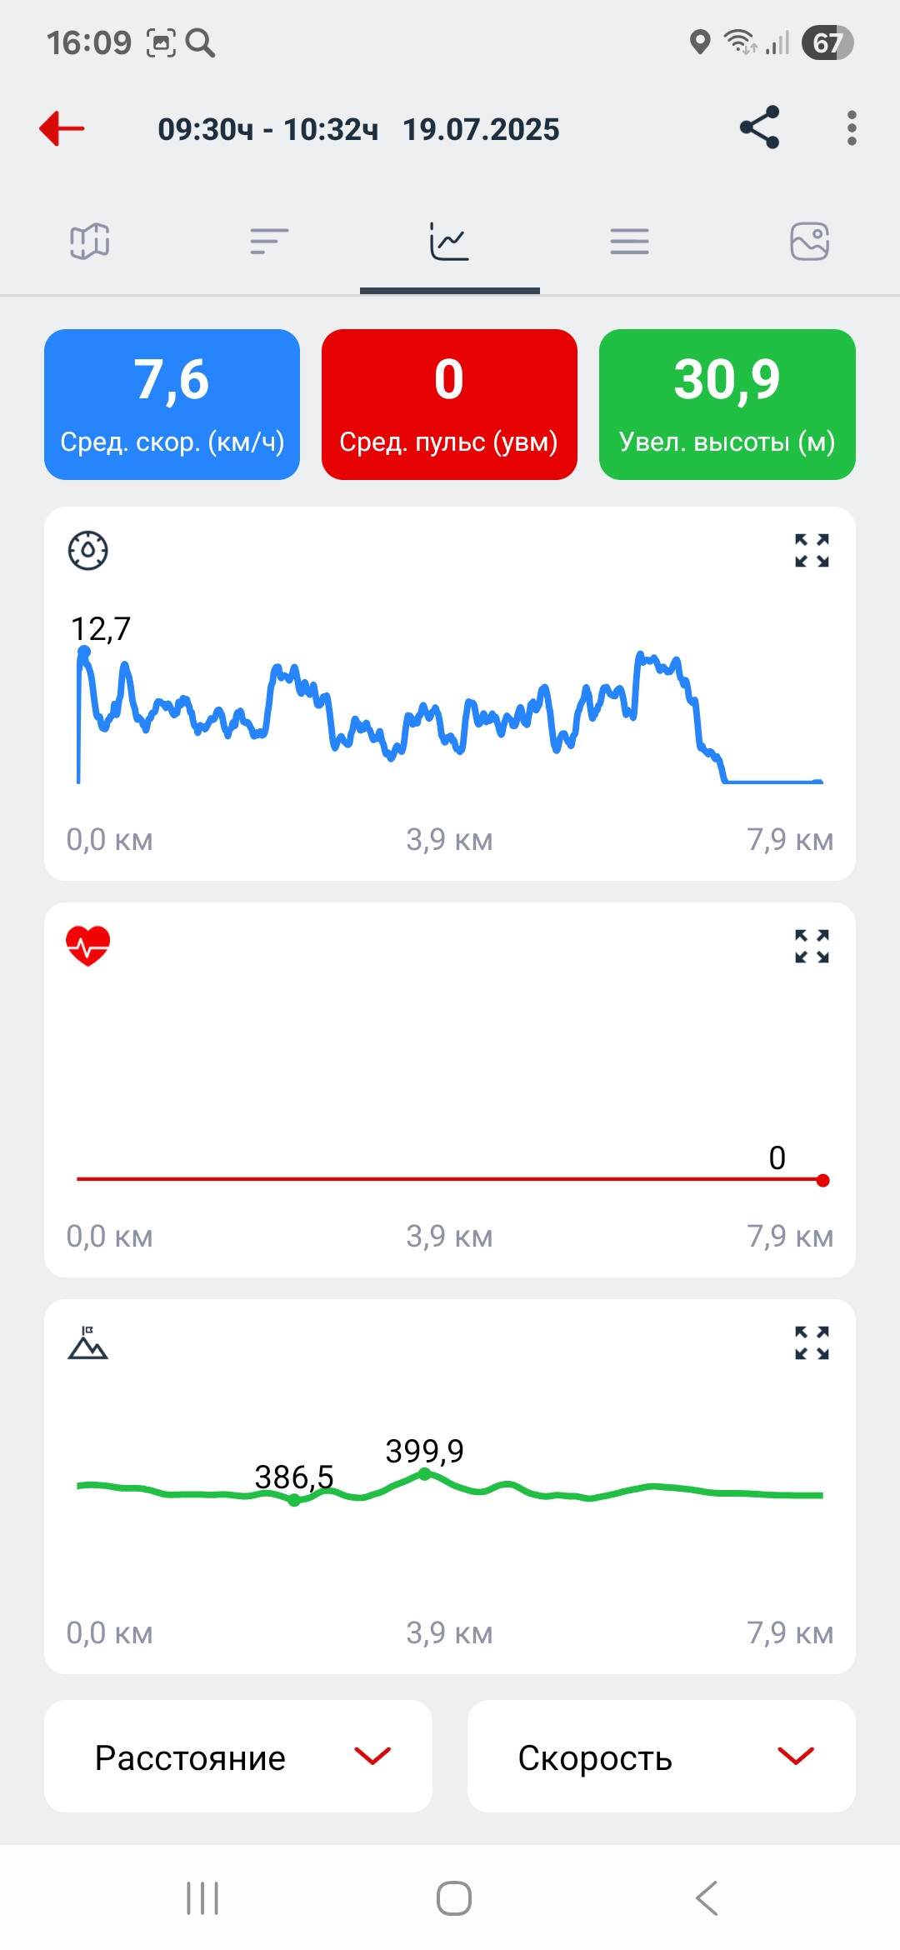Switch to the photos tab
Screen dimensions: 900x1950
809,242
